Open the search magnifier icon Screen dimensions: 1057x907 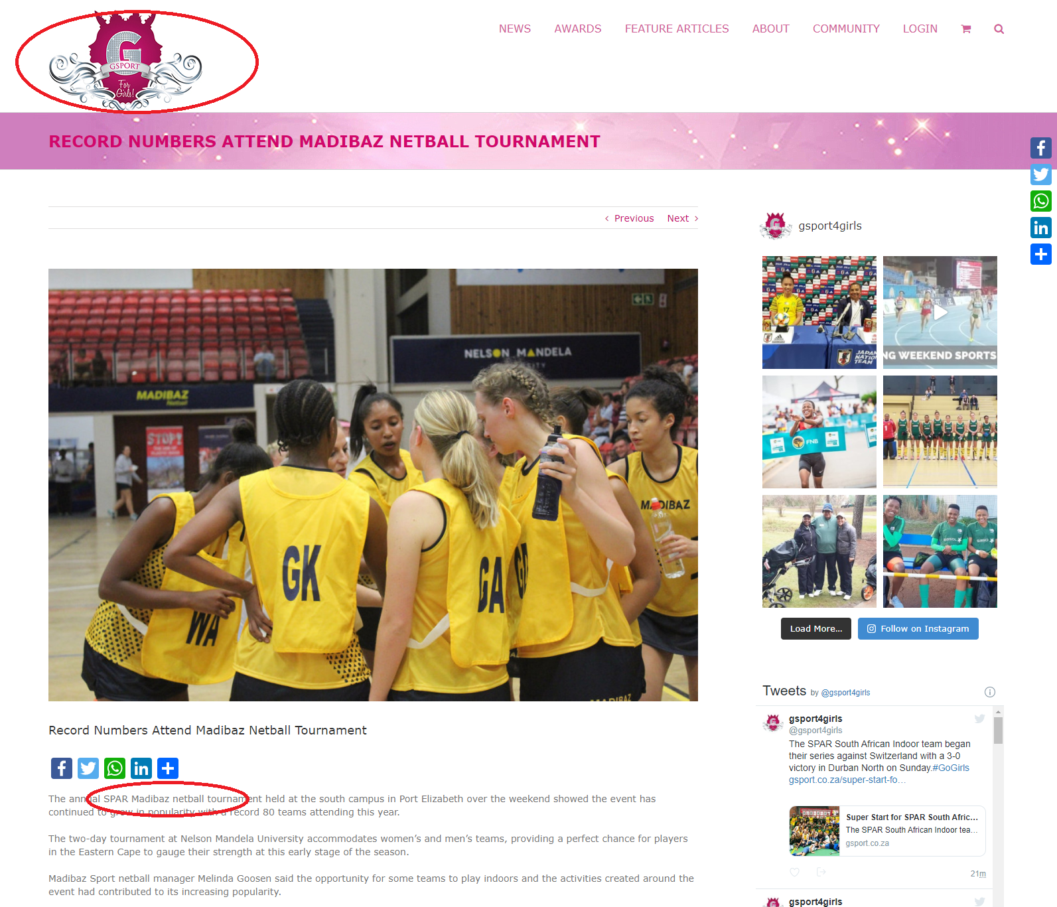999,29
